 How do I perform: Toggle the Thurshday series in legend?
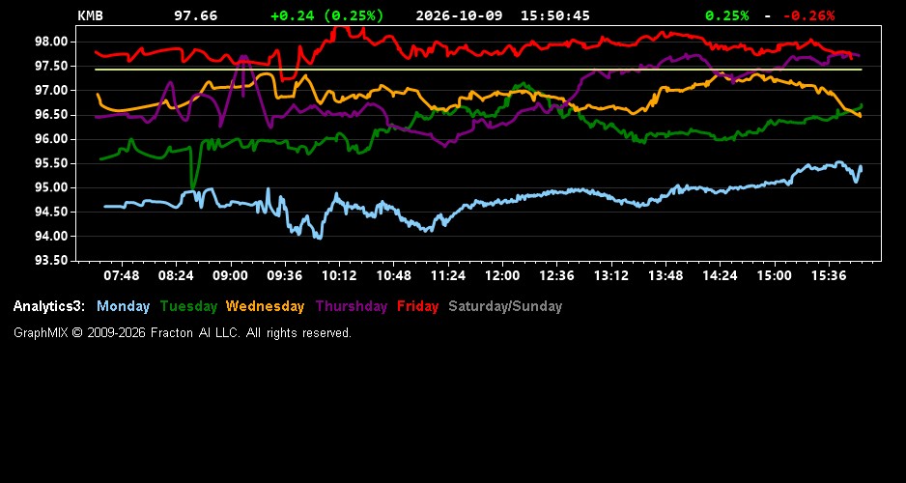point(352,306)
